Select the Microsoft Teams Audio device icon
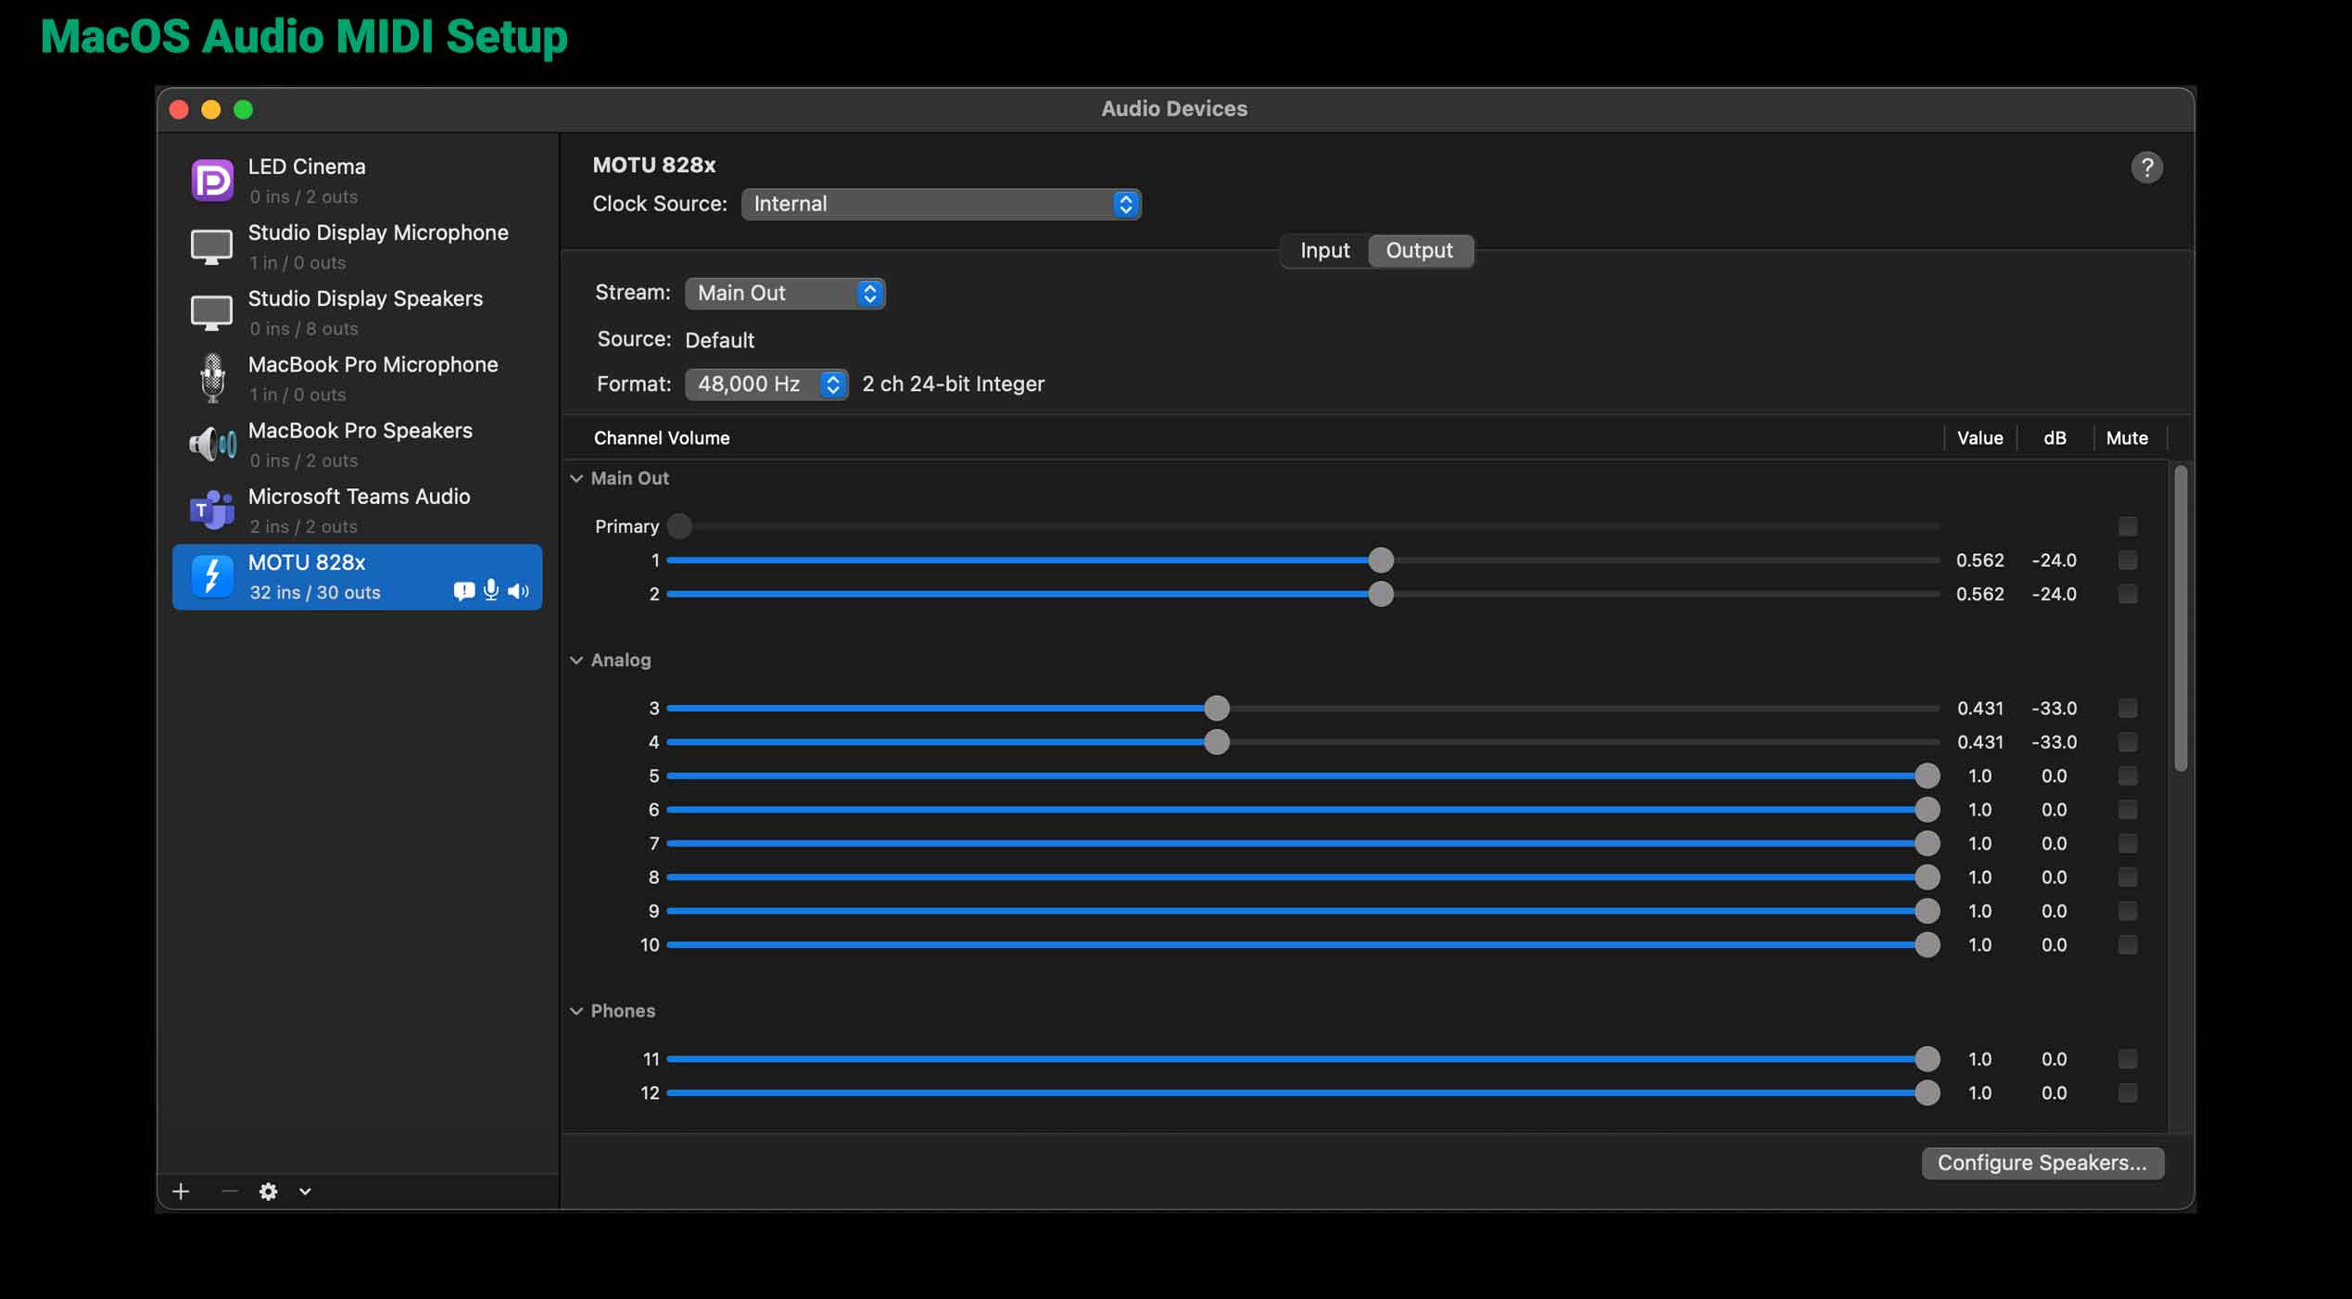Image resolution: width=2352 pixels, height=1299 pixels. tap(211, 510)
